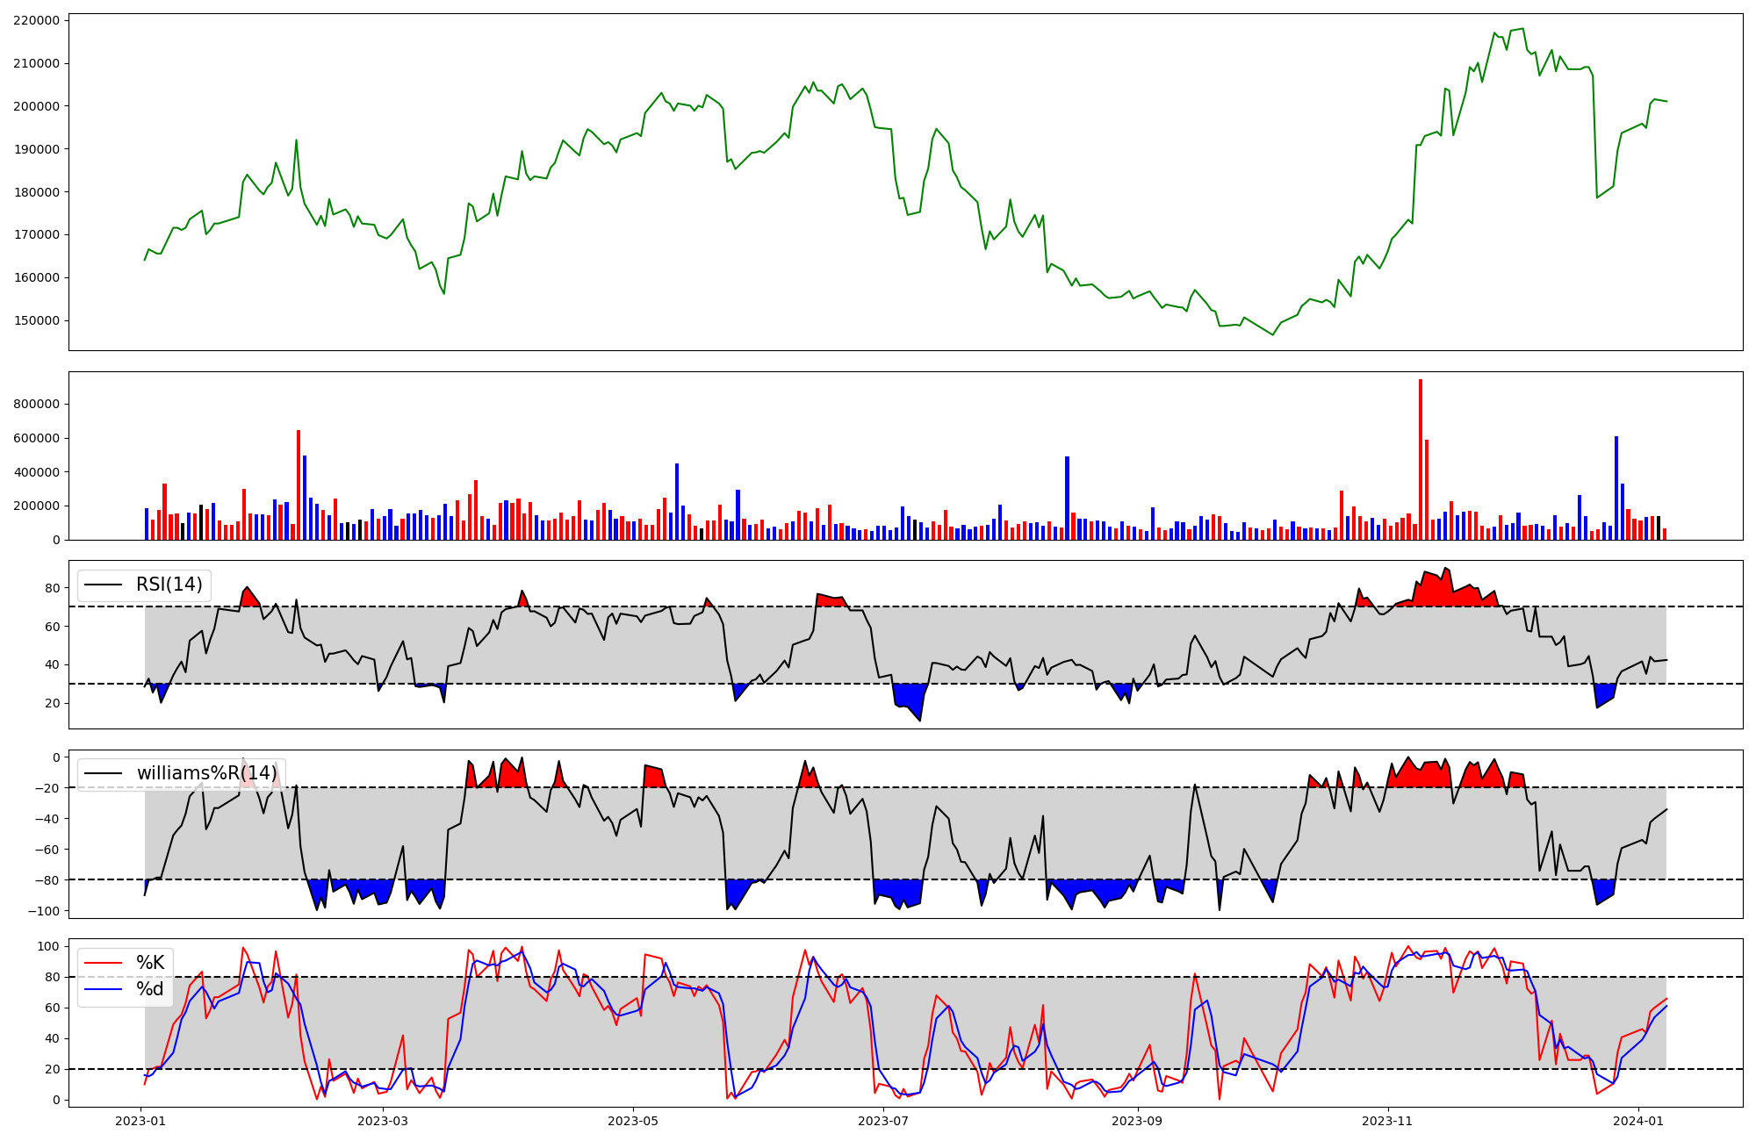Click the 2023-05 x-axis date label

[x=633, y=1121]
